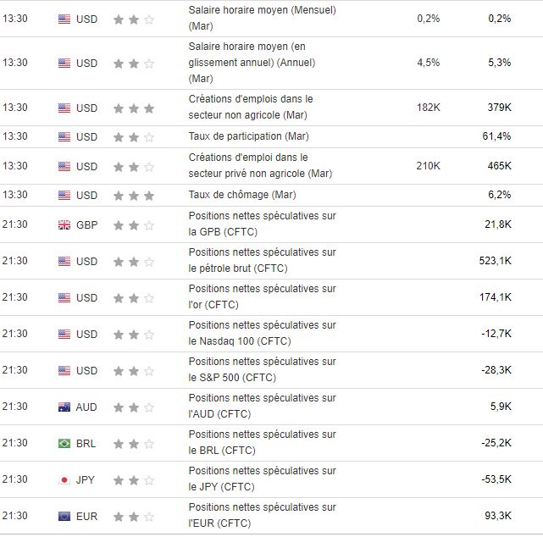Viewport: 543px width, 537px height.
Task: Click the British flag icon beside GBP
Action: point(64,224)
